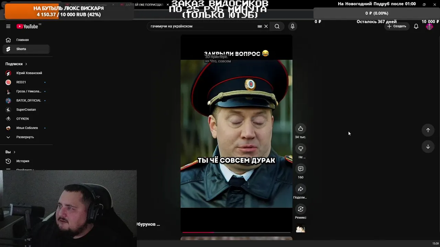440x247 pixels.
Task: Share the short via Поделиться icon
Action: point(300,189)
